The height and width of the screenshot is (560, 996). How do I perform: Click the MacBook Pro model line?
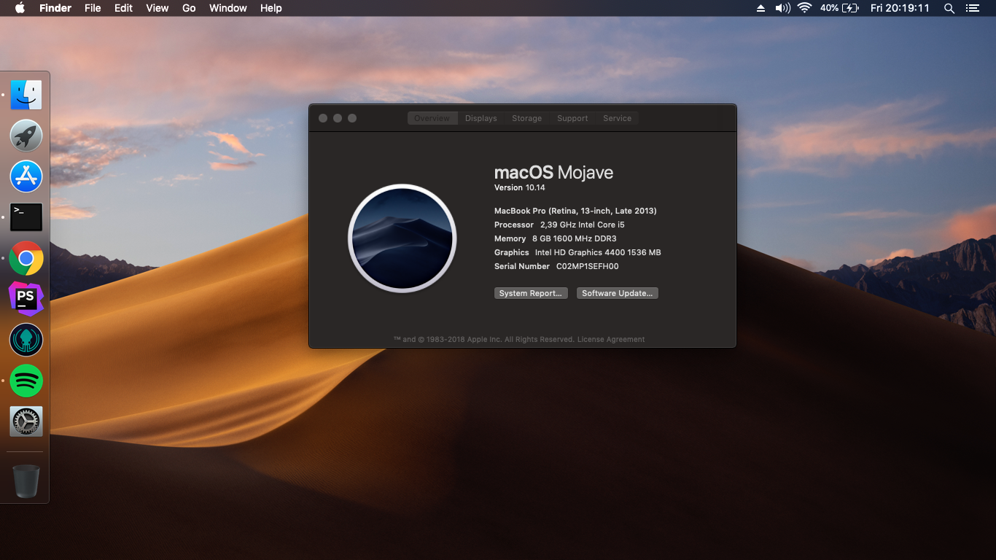click(x=575, y=211)
